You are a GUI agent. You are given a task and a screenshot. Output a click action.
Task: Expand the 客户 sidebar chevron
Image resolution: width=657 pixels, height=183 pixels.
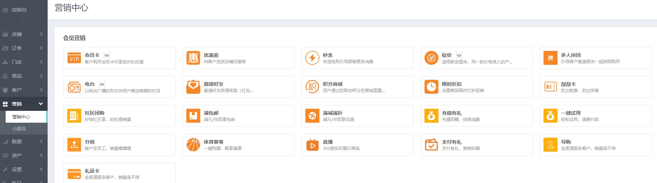pyautogui.click(x=41, y=90)
